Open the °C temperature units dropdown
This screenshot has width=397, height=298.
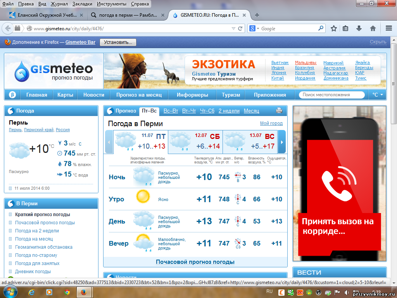[x=378, y=95]
